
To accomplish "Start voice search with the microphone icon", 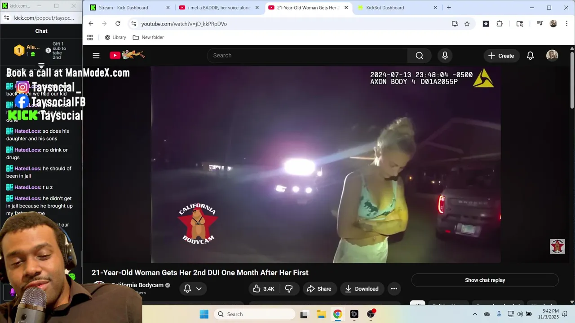I will tap(445, 56).
